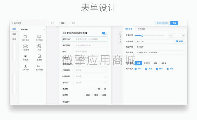This screenshot has width=197, height=120.
Task: Click the blue 保存 save button
Action: coord(174,23)
